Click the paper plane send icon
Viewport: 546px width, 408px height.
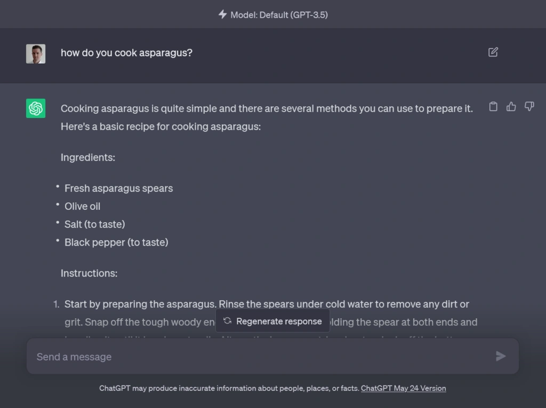(x=501, y=356)
